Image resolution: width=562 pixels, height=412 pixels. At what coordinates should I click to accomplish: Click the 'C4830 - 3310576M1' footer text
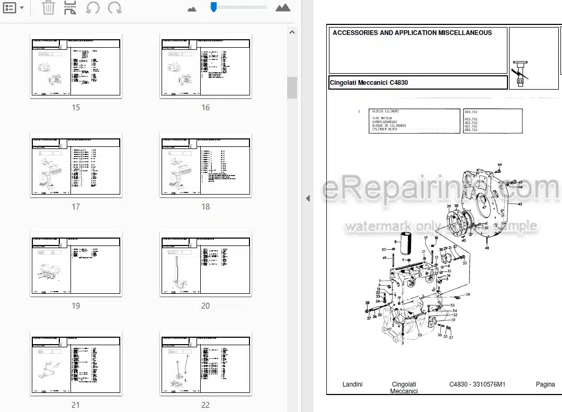[477, 384]
